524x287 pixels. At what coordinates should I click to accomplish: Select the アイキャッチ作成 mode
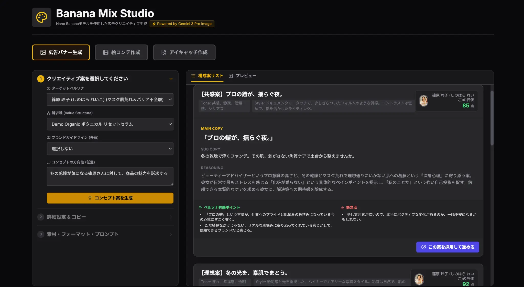coord(184,52)
